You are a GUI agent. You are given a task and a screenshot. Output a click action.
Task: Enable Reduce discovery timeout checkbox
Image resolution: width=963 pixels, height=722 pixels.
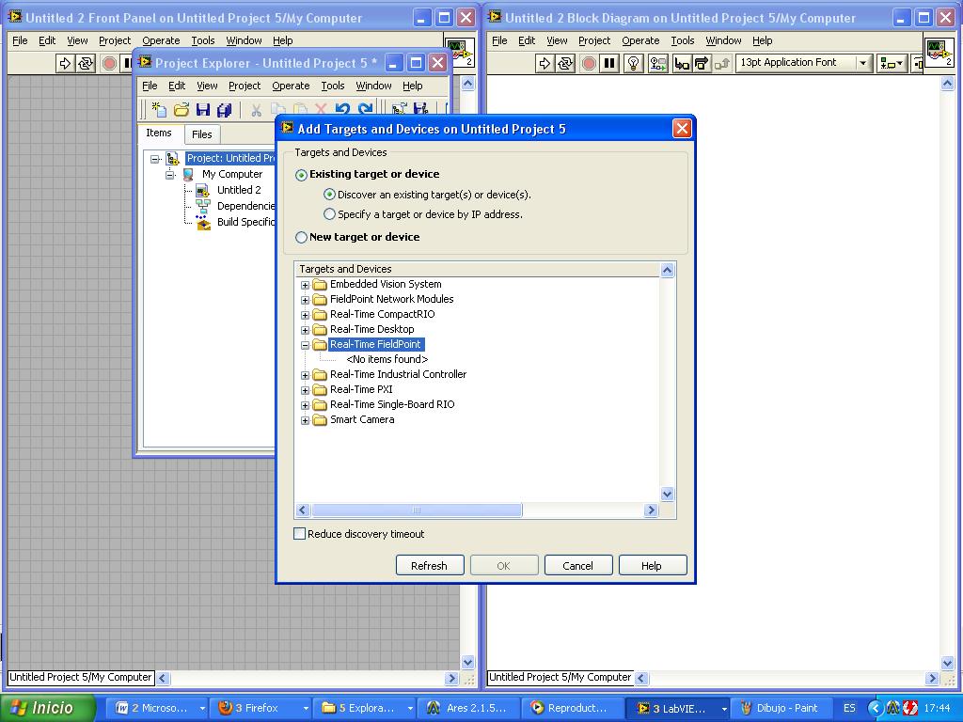300,534
